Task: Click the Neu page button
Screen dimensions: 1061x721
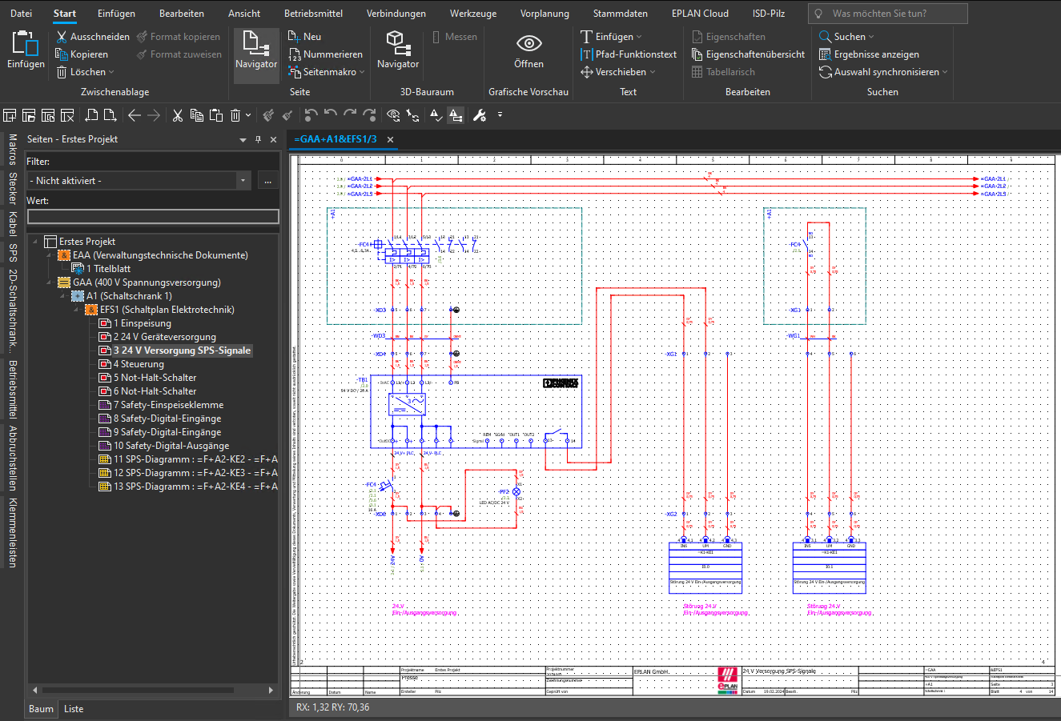Action: [304, 37]
